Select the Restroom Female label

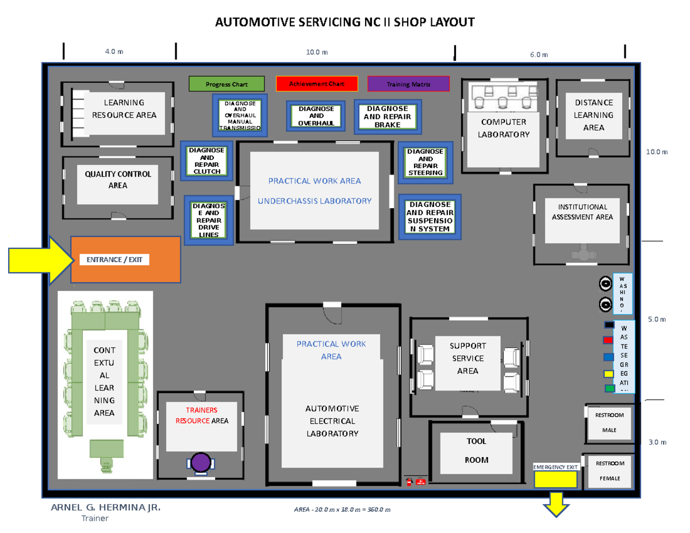point(608,470)
